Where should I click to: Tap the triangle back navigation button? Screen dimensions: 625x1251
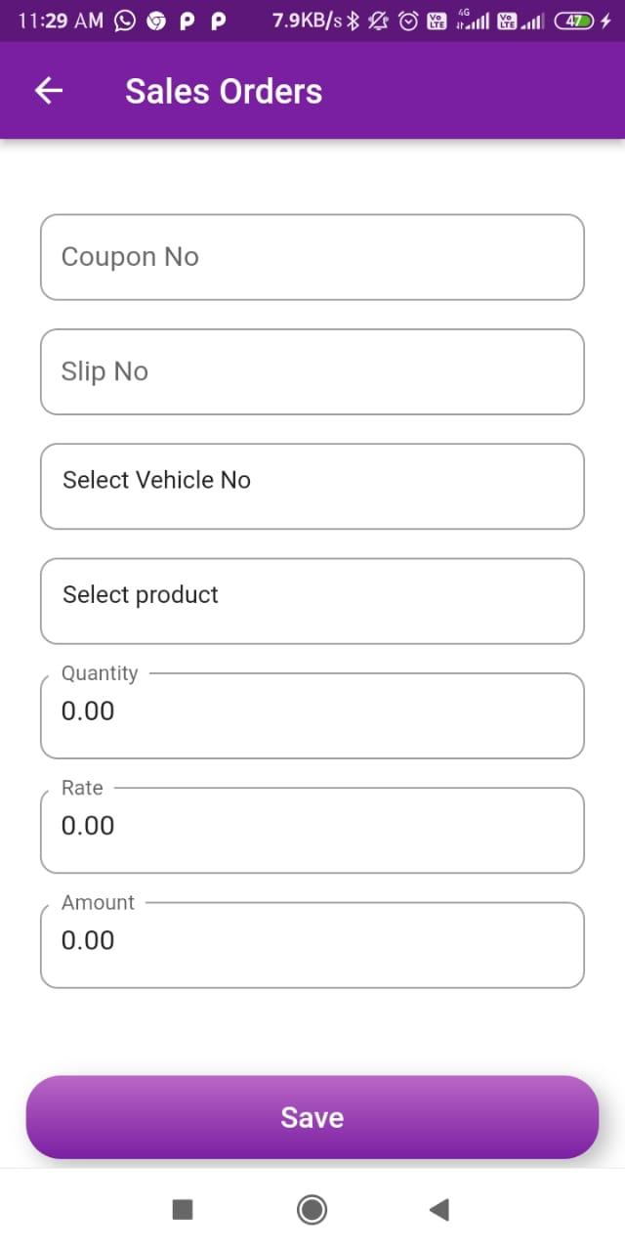[x=439, y=1210]
